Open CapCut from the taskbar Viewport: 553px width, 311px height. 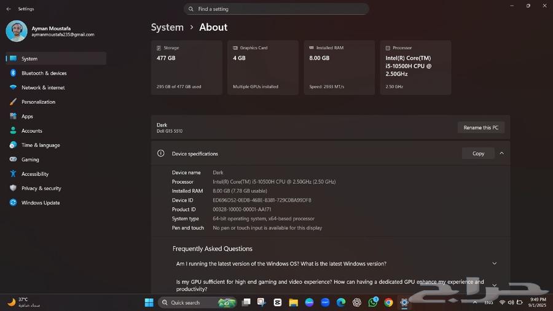pos(278,302)
